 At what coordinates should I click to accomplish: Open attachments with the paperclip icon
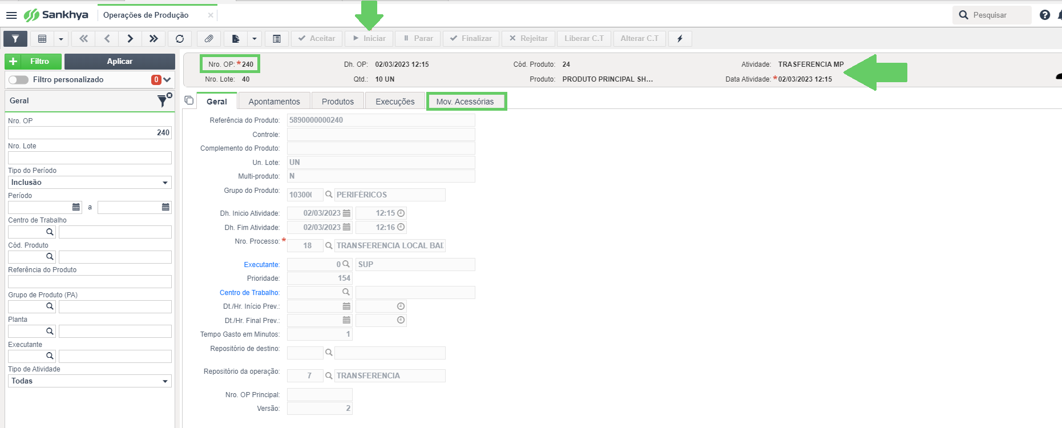tap(209, 39)
